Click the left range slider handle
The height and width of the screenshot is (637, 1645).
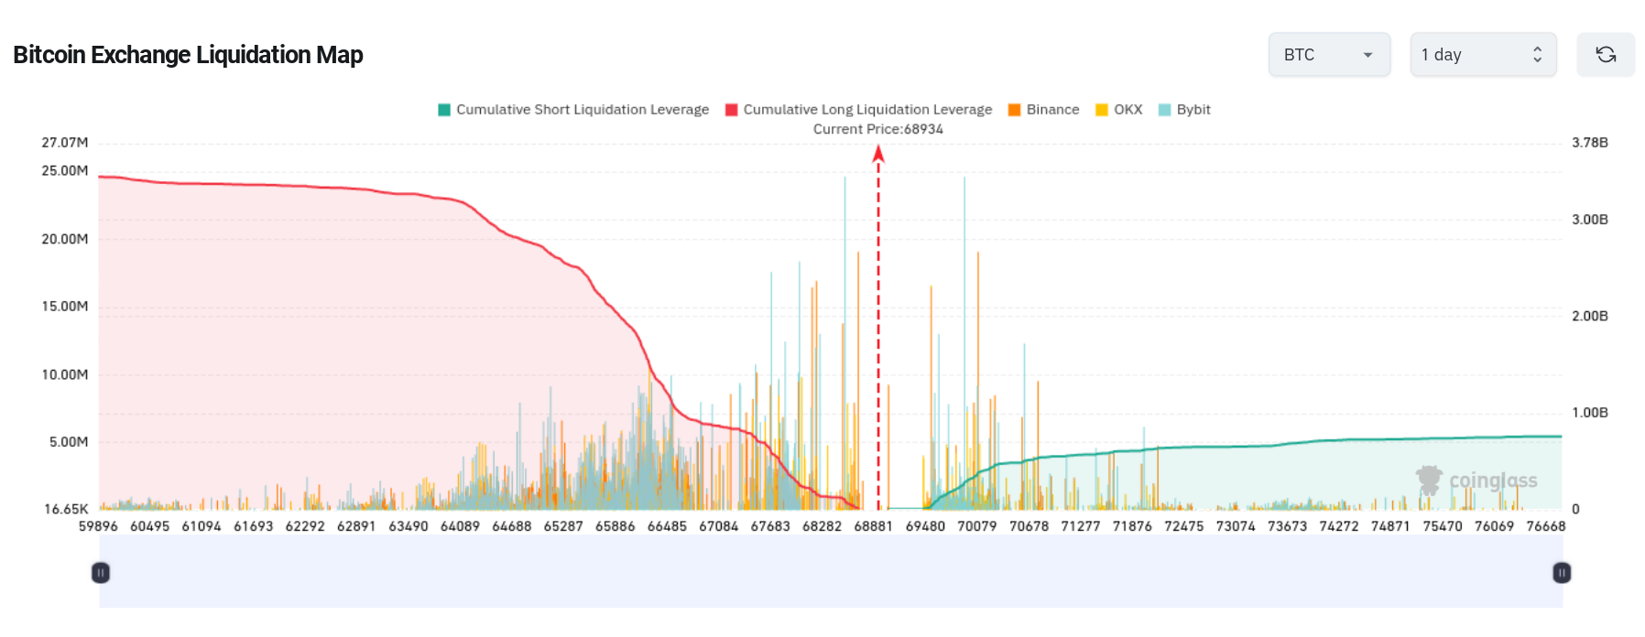point(101,573)
